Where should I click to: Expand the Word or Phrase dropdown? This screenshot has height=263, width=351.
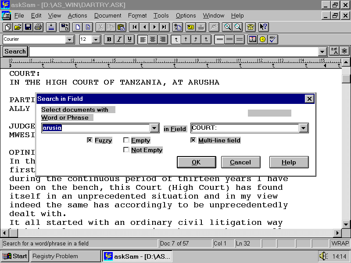(154, 128)
